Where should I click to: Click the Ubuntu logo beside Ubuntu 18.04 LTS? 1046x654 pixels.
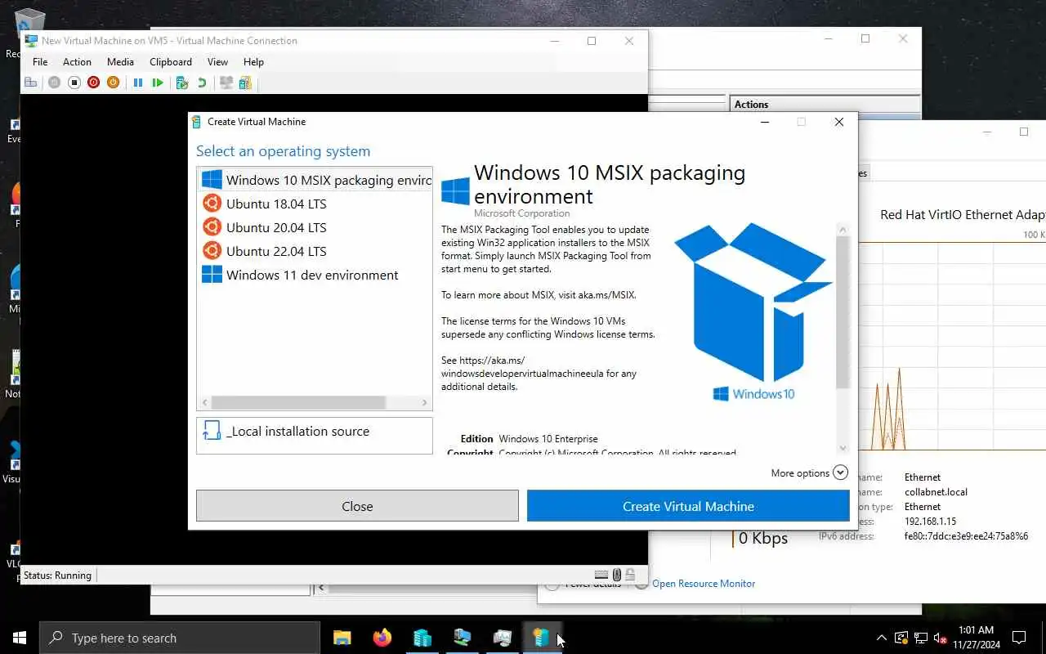pos(212,204)
